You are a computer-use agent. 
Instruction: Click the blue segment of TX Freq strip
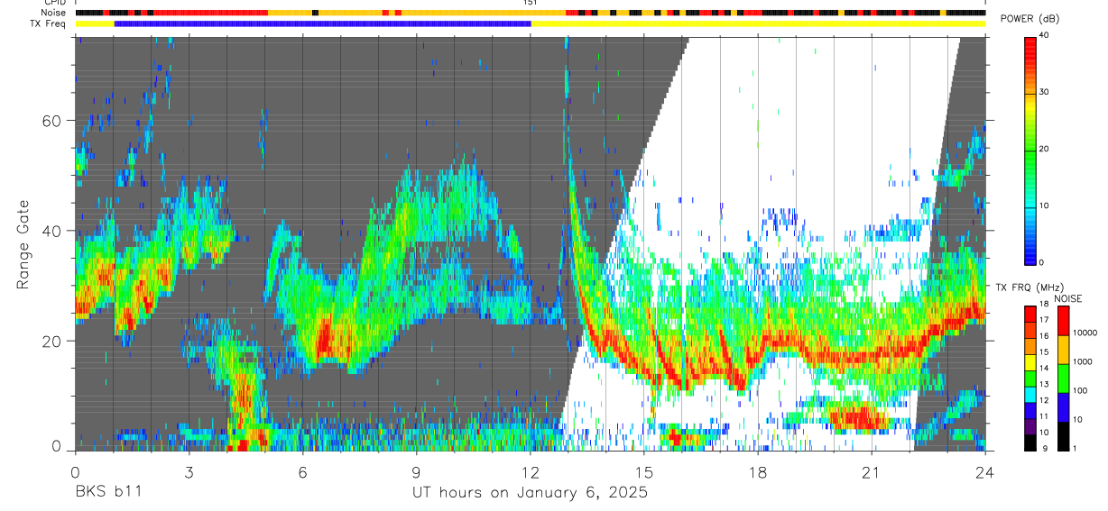coord(322,23)
